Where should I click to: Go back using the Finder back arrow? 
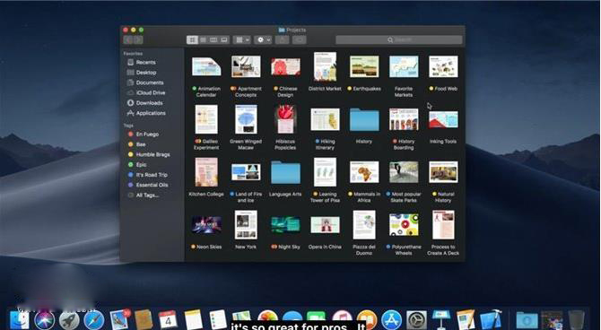(128, 39)
